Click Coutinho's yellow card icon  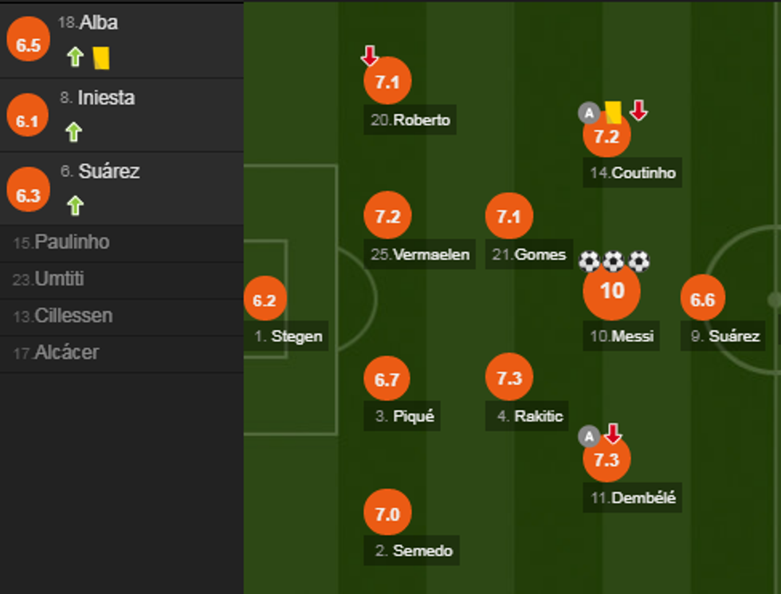[x=613, y=112]
